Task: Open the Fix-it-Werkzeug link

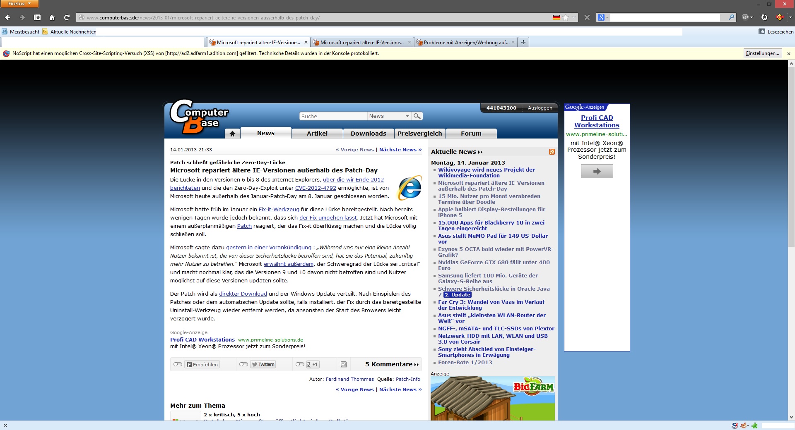Action: [279, 210]
